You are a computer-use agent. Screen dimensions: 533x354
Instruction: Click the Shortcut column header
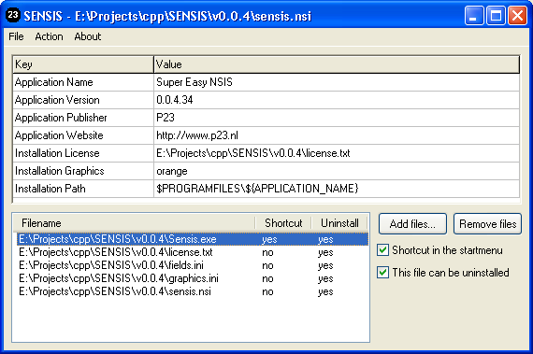pyautogui.click(x=283, y=223)
